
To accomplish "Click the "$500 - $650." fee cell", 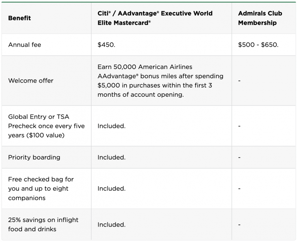I will click(258, 45).
